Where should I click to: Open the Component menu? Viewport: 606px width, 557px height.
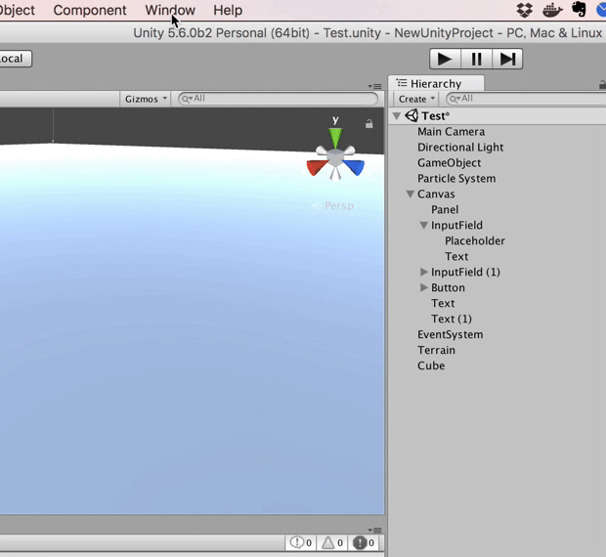point(90,10)
